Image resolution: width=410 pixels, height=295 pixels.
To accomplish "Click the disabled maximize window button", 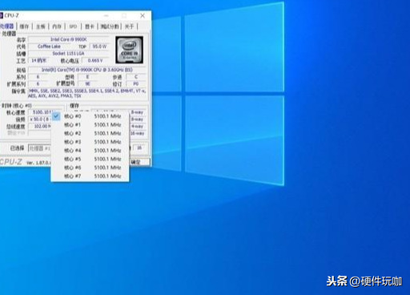I will pyautogui.click(x=124, y=16).
